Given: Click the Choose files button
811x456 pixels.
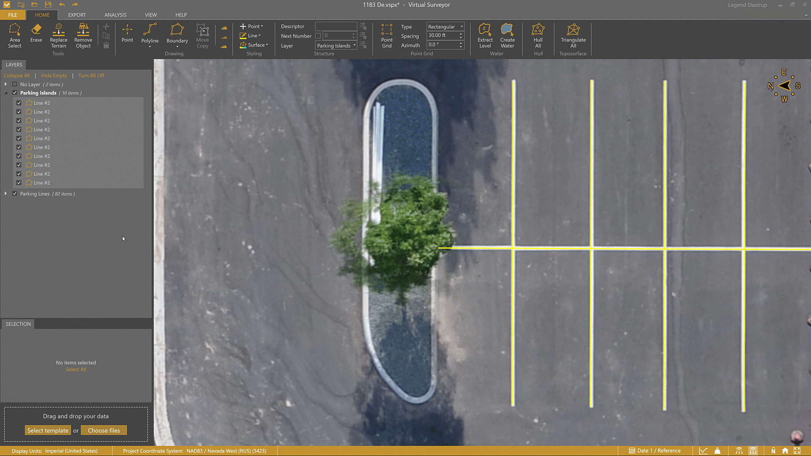Looking at the screenshot, I should [x=103, y=430].
